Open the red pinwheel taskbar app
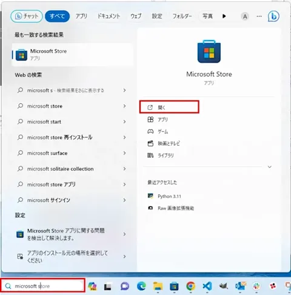291x295 pixels. coord(273,286)
